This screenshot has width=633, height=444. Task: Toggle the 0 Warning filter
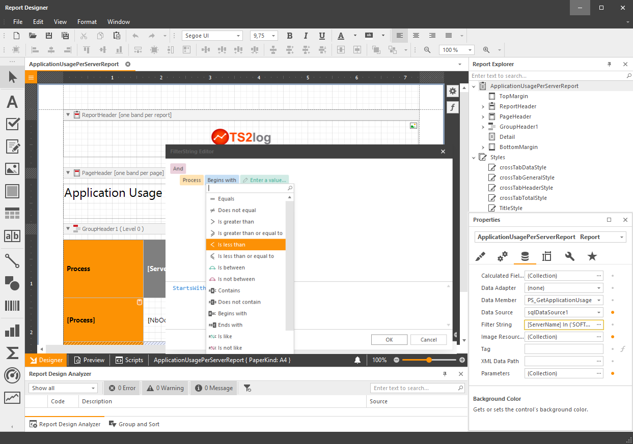(165, 388)
